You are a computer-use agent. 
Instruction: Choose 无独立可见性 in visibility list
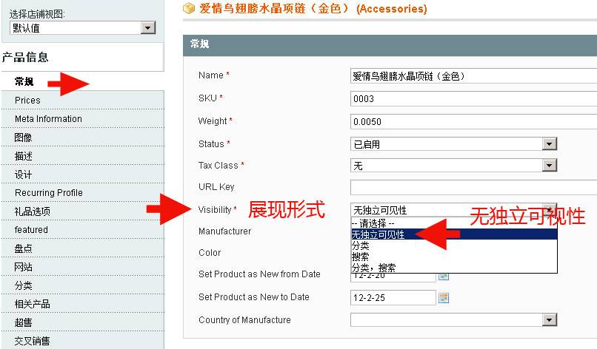coord(454,234)
